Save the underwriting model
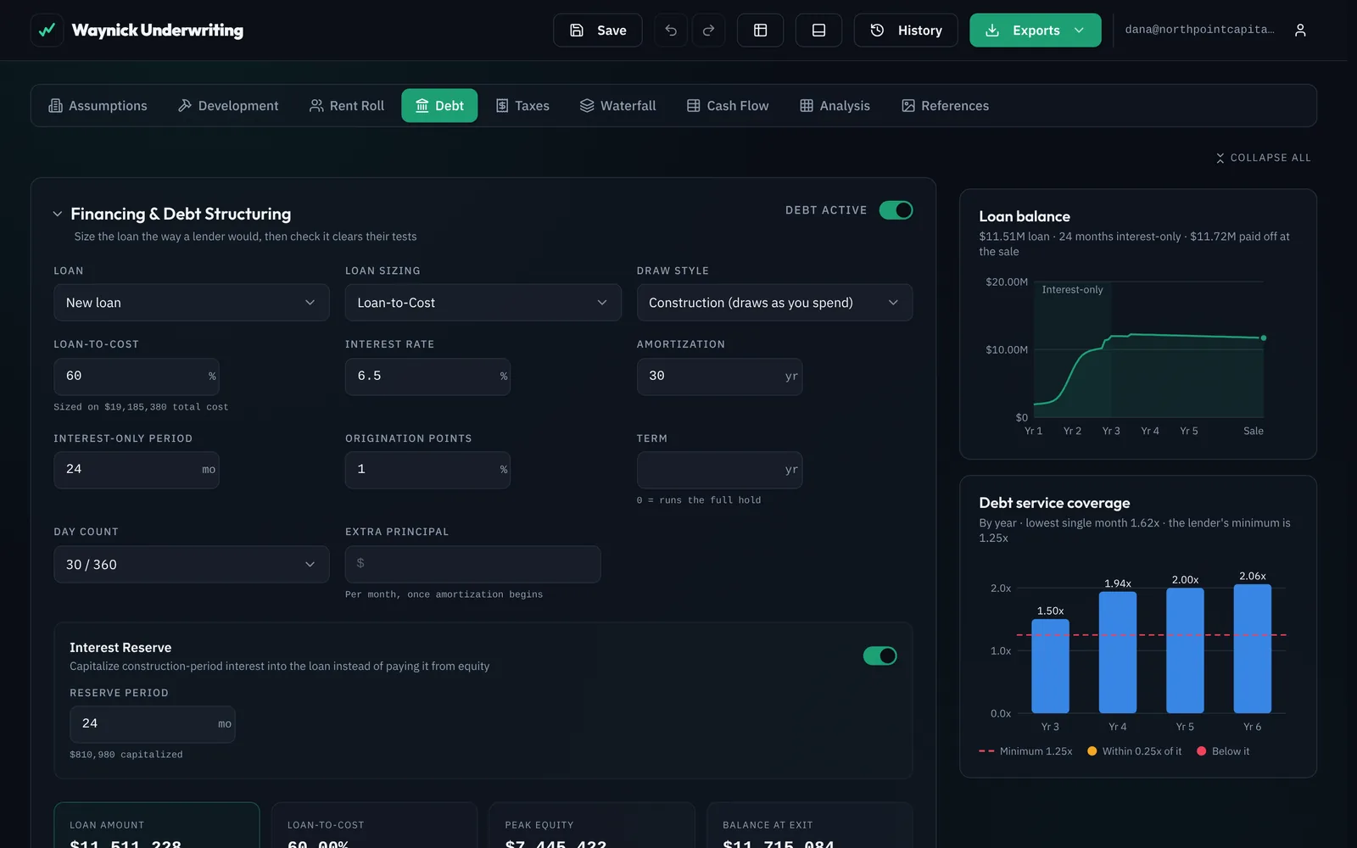 (598, 31)
